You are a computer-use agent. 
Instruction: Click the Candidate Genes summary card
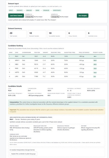pyautogui.click(x=96, y=34)
